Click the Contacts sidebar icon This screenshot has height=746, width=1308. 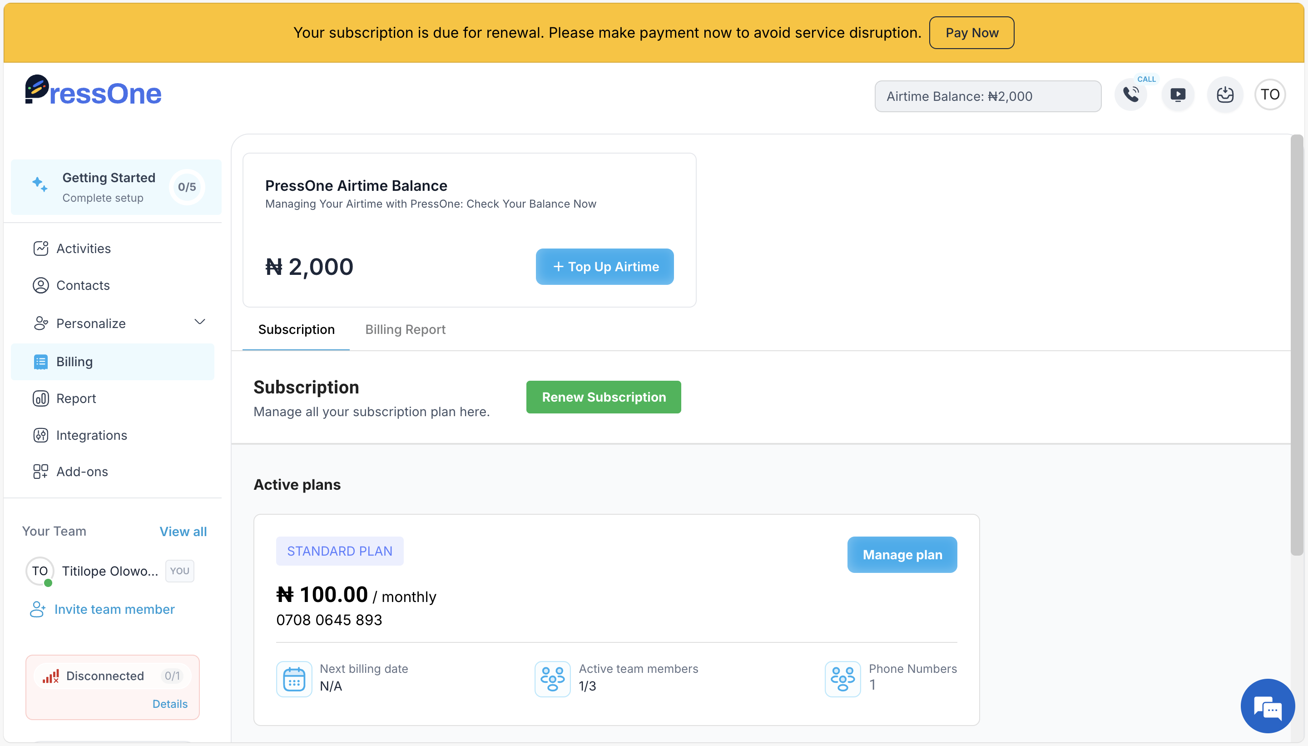coord(40,285)
